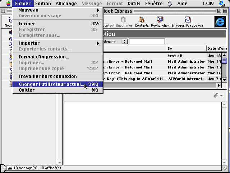The image size is (230, 173).
Task: Click the paperclip attachment icon
Action: tap(216, 96)
